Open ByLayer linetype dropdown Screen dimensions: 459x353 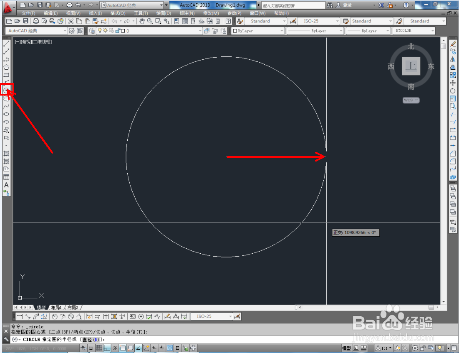[x=315, y=31]
